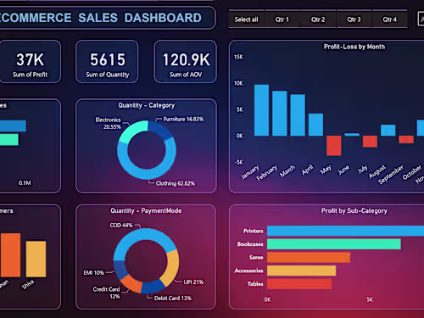Click the March bar in monthly chart
The image size is (424, 318).
point(298,115)
